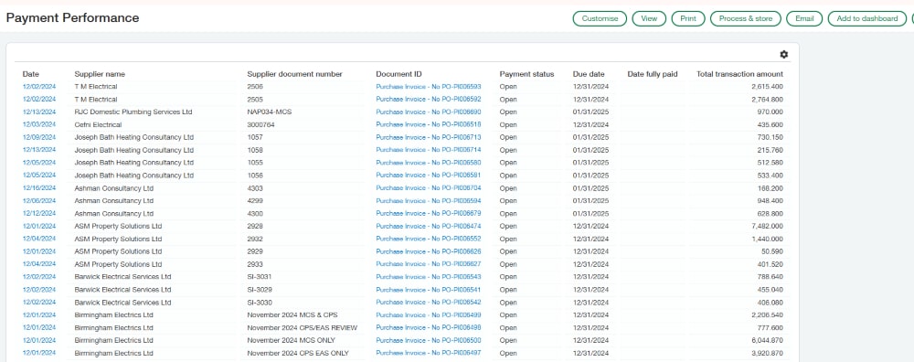Select amount 7,482.000
The image size is (914, 362).
[x=768, y=226]
